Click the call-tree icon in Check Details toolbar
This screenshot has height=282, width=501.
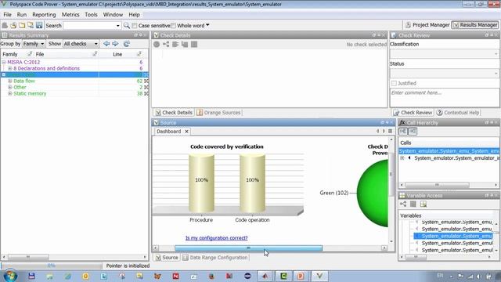pos(185,44)
